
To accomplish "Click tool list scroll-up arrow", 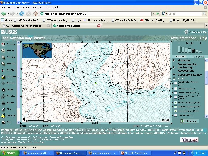I will tap(18, 43).
